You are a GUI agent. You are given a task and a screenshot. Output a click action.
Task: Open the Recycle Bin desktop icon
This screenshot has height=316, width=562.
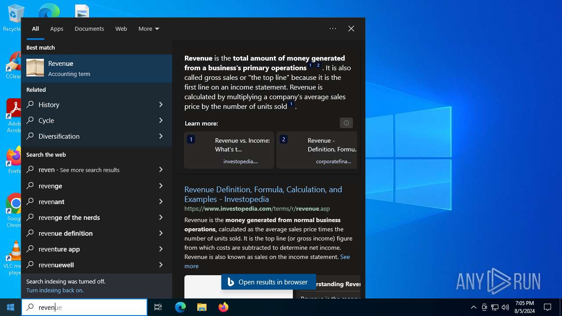(x=13, y=18)
